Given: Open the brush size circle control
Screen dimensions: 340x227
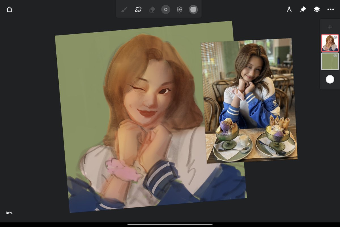Looking at the screenshot, I should [166, 10].
